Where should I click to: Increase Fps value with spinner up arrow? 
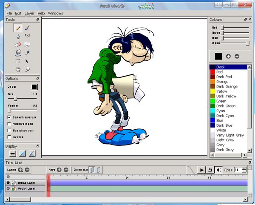pyautogui.click(x=244, y=168)
